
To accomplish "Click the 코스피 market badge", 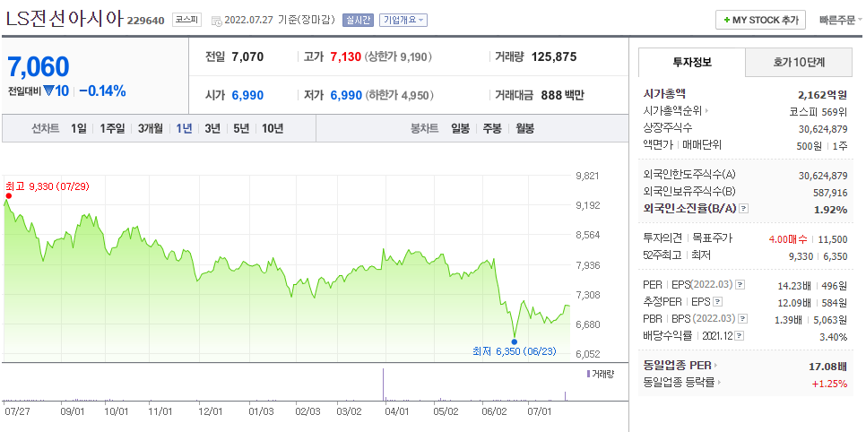I will (186, 20).
